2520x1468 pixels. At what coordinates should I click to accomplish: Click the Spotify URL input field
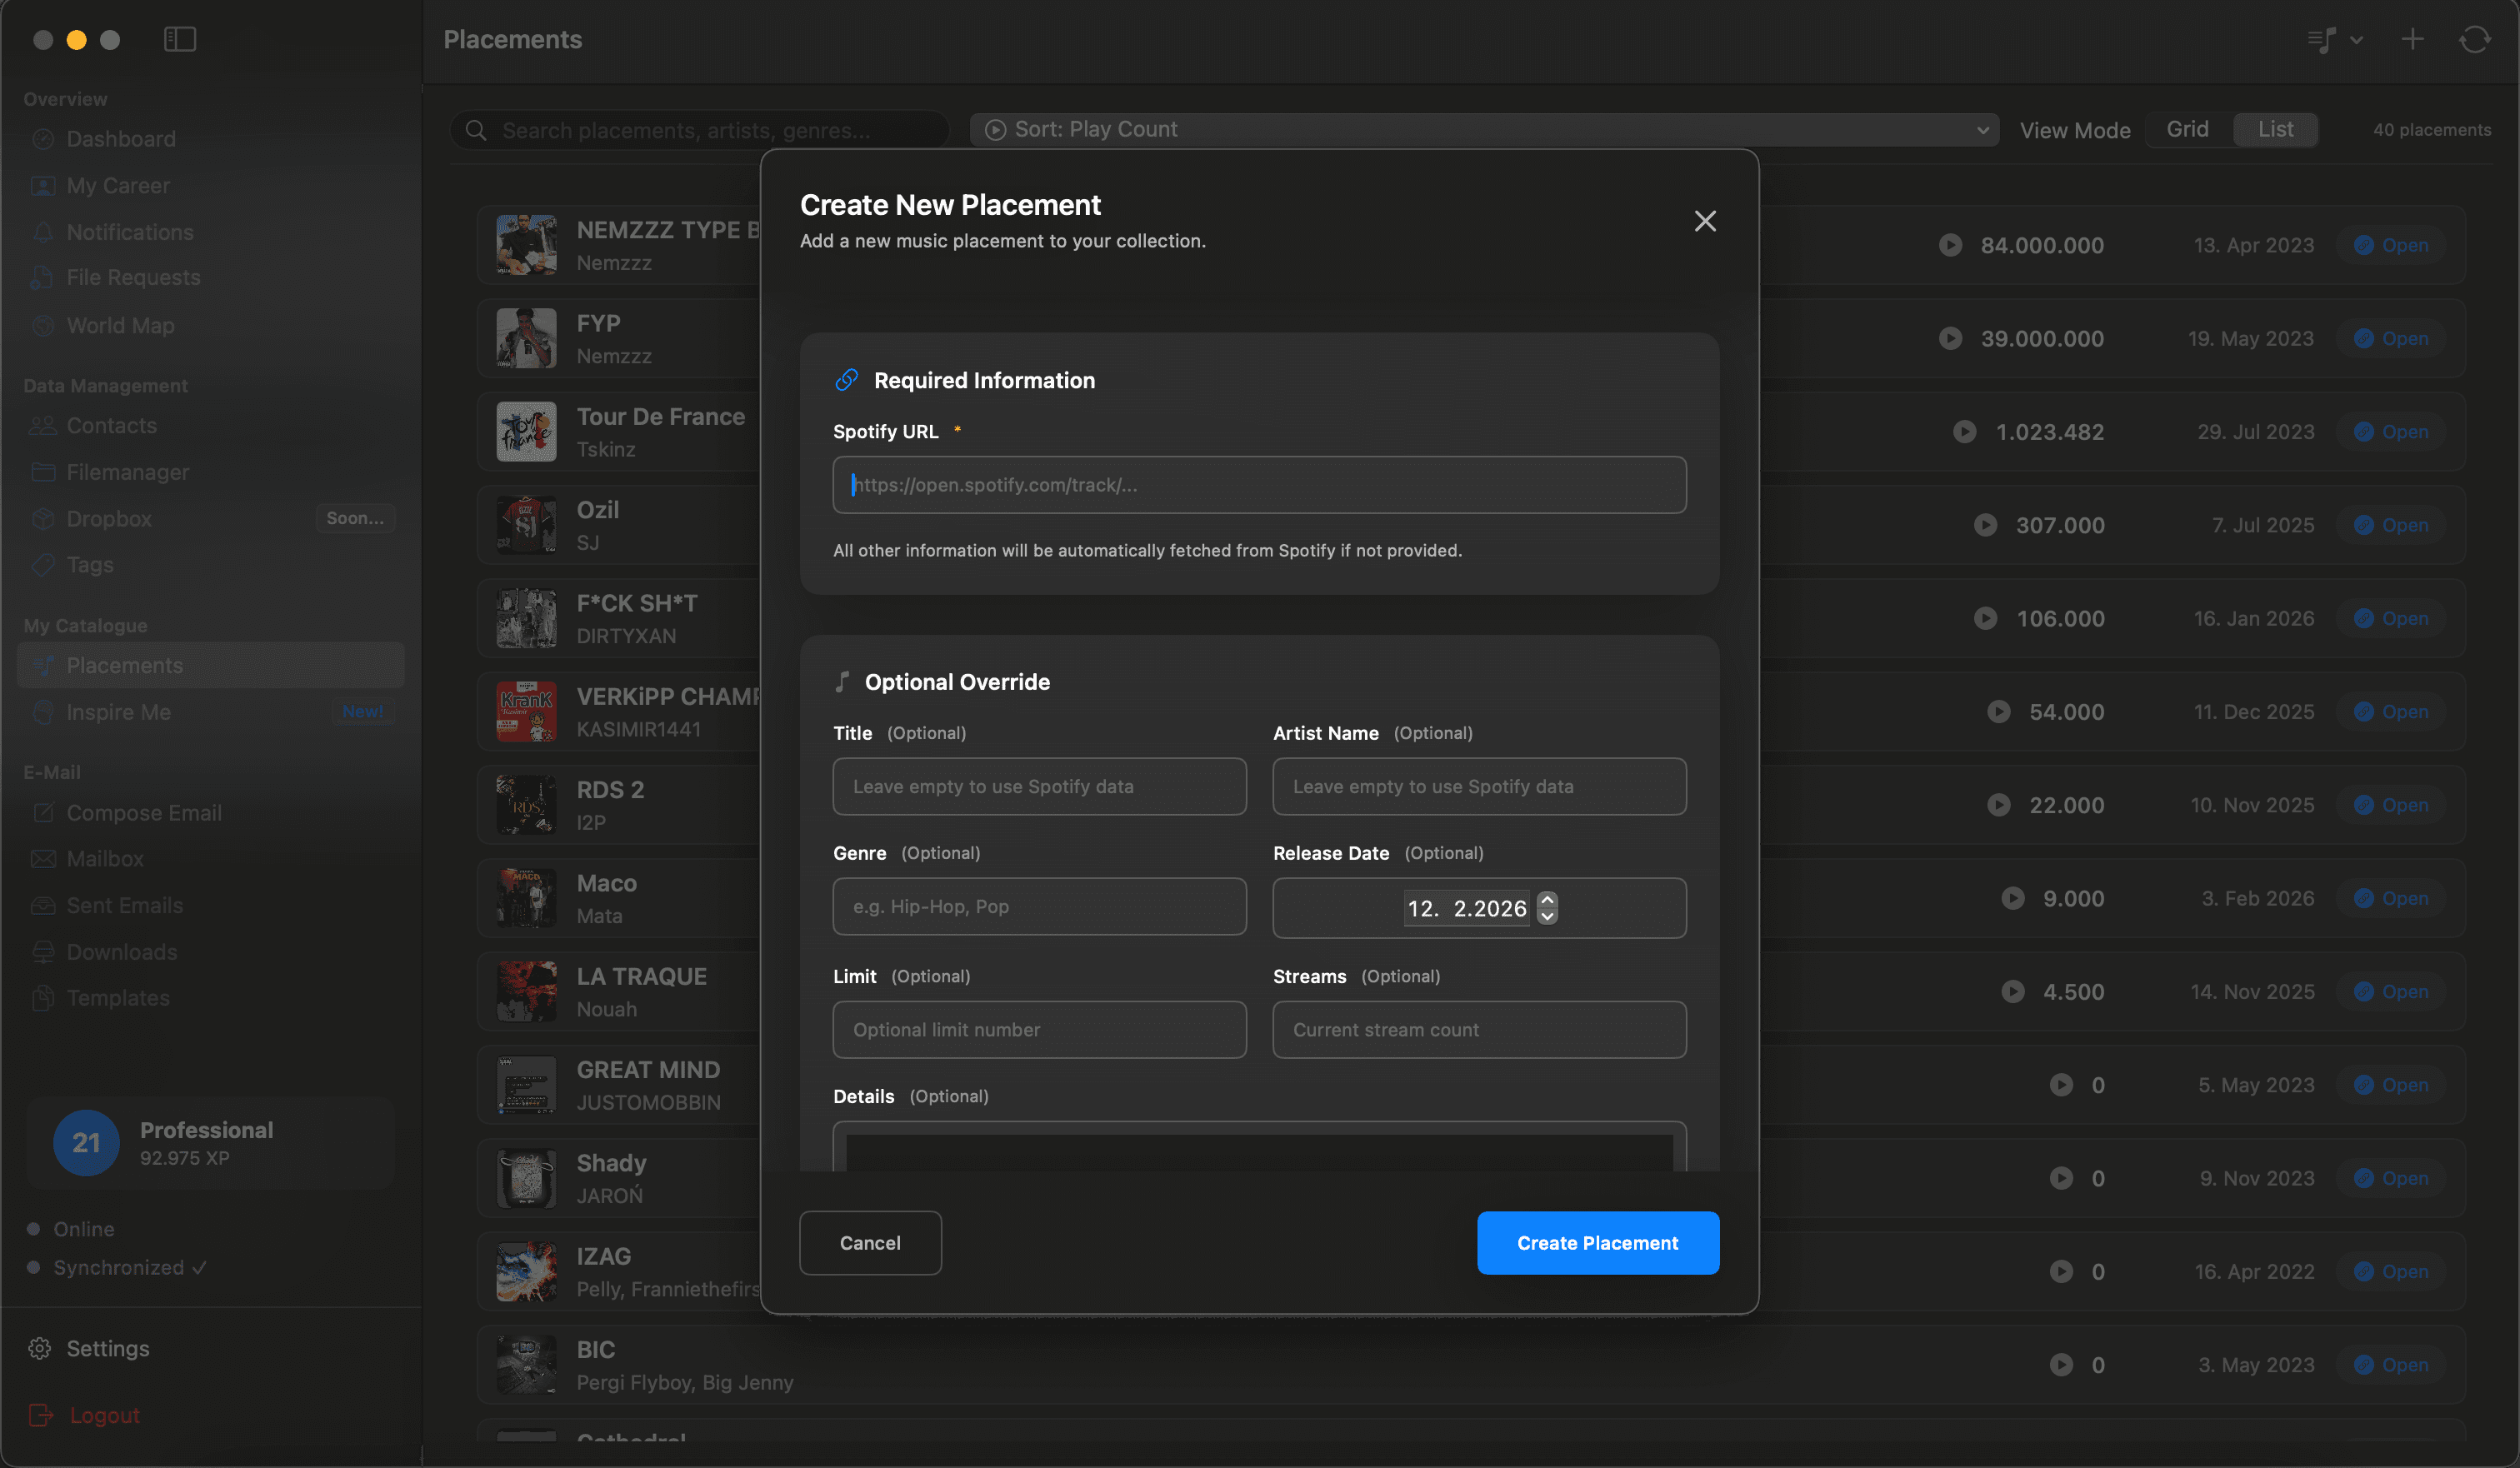click(1258, 485)
